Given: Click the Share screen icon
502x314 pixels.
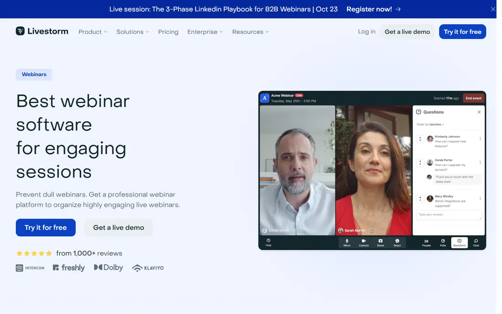Looking at the screenshot, I should coord(380,243).
